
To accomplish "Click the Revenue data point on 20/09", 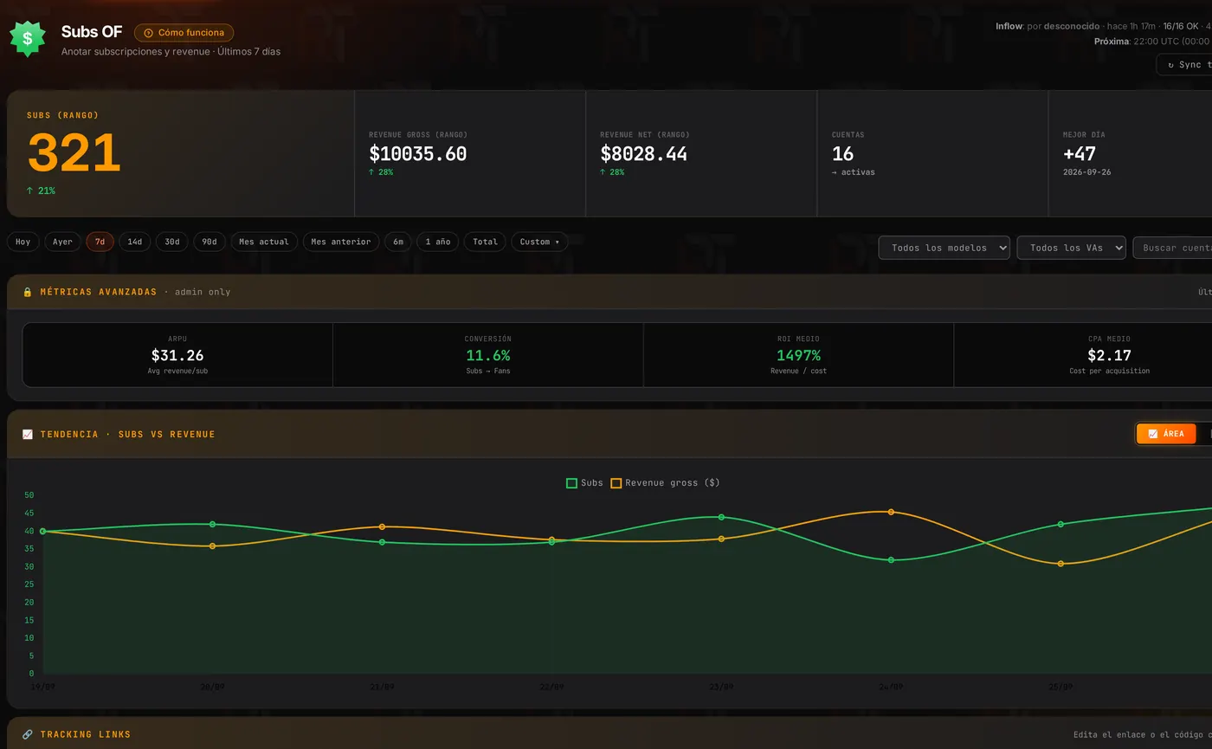I will (x=212, y=546).
